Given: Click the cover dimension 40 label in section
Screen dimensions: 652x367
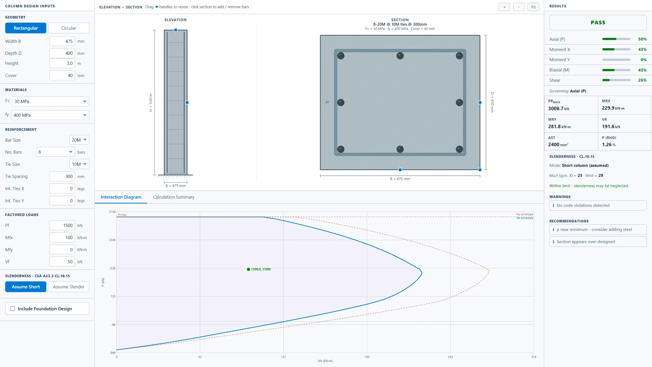Looking at the screenshot, I should click(x=327, y=102).
